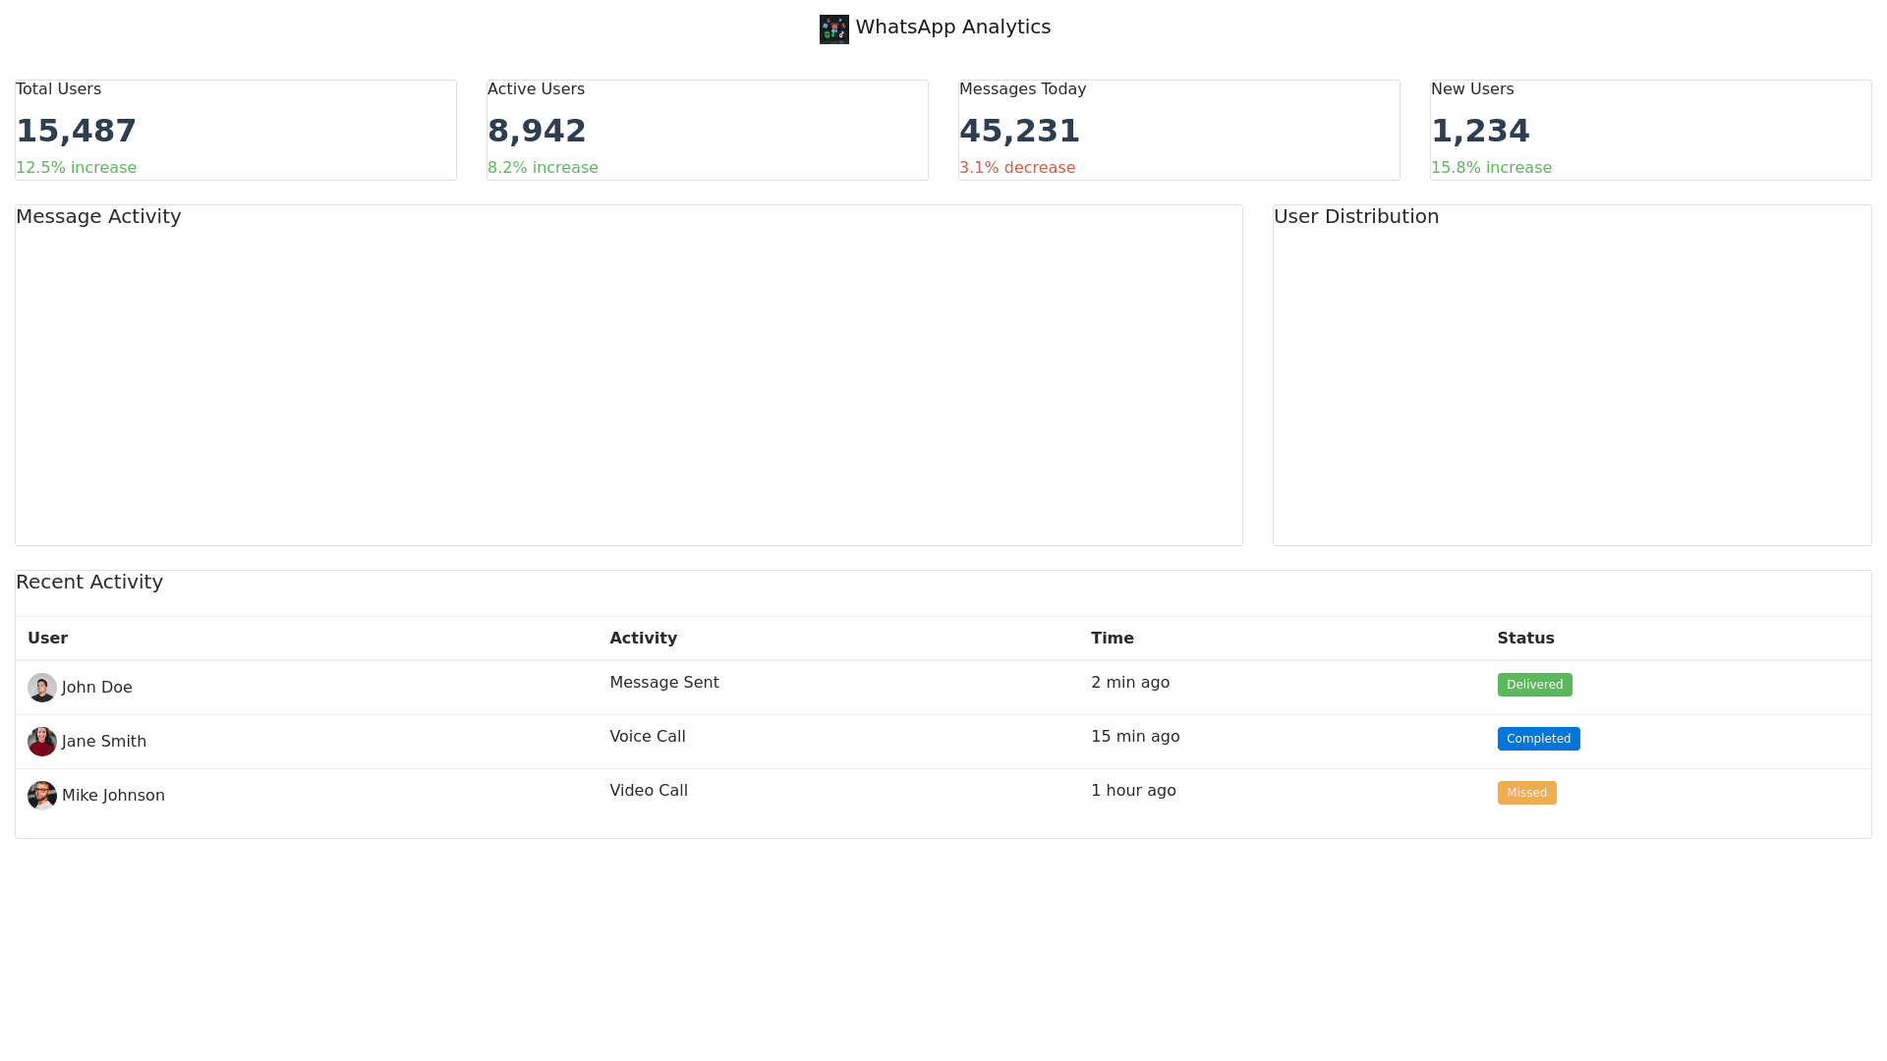The image size is (1887, 1061).
Task: Click Mike Johnson's avatar picture
Action: click(42, 796)
